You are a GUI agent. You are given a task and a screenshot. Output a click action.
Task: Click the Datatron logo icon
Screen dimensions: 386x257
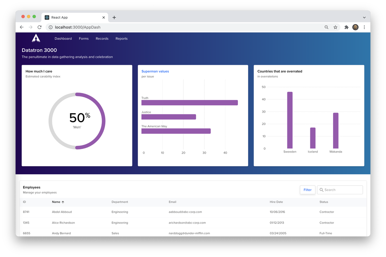pos(36,38)
